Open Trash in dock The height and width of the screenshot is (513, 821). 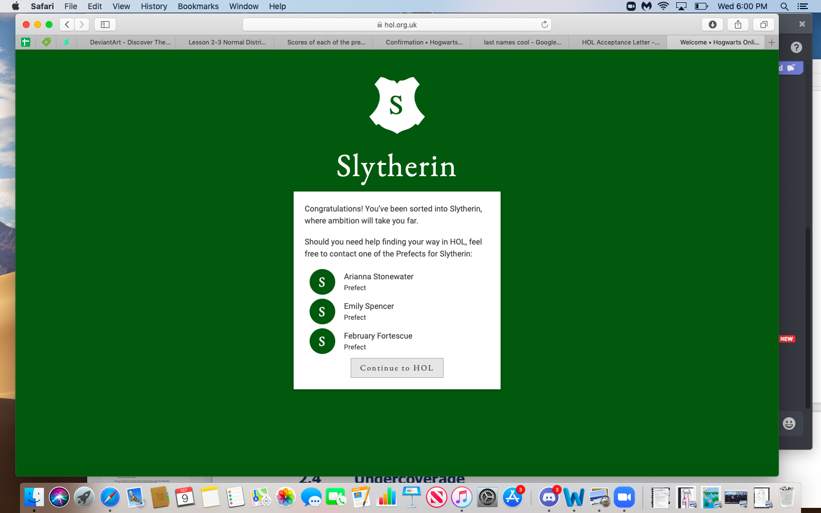pyautogui.click(x=787, y=497)
